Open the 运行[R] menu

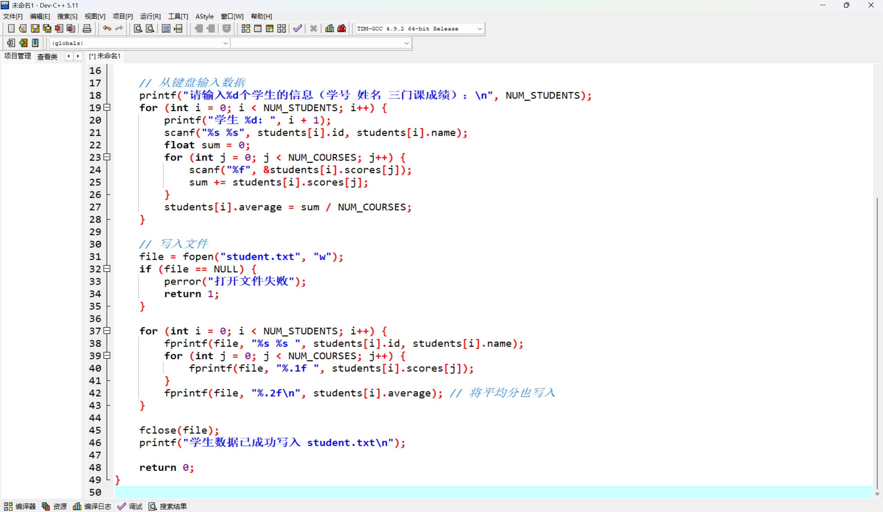[x=150, y=17]
